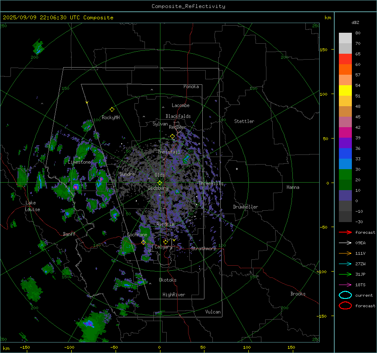Screen dimensions: 377x353
Task: Click the dBZ legend heading
Action: pyautogui.click(x=355, y=23)
